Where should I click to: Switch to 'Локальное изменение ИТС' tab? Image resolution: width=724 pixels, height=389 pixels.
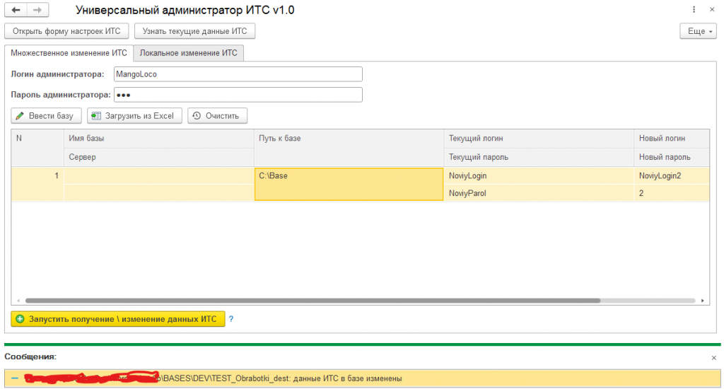coord(188,53)
